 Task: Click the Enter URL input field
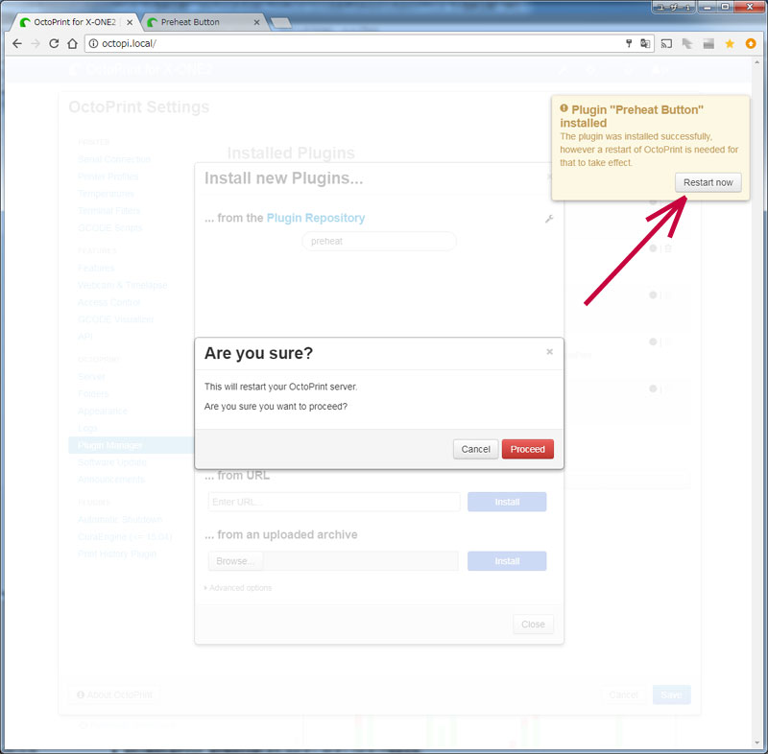click(334, 502)
